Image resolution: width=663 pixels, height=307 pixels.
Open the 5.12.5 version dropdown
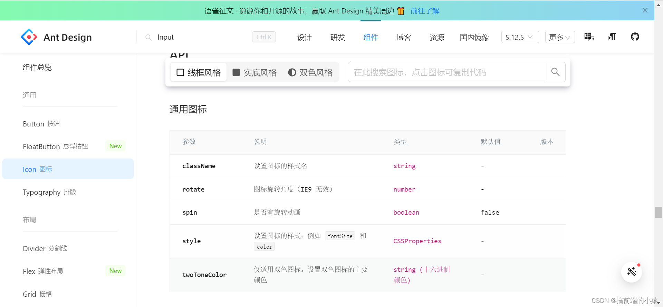pyautogui.click(x=520, y=37)
